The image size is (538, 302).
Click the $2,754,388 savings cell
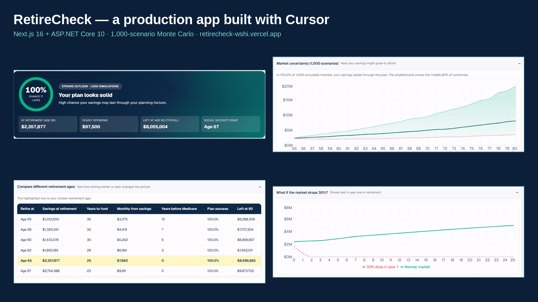[x=51, y=271]
